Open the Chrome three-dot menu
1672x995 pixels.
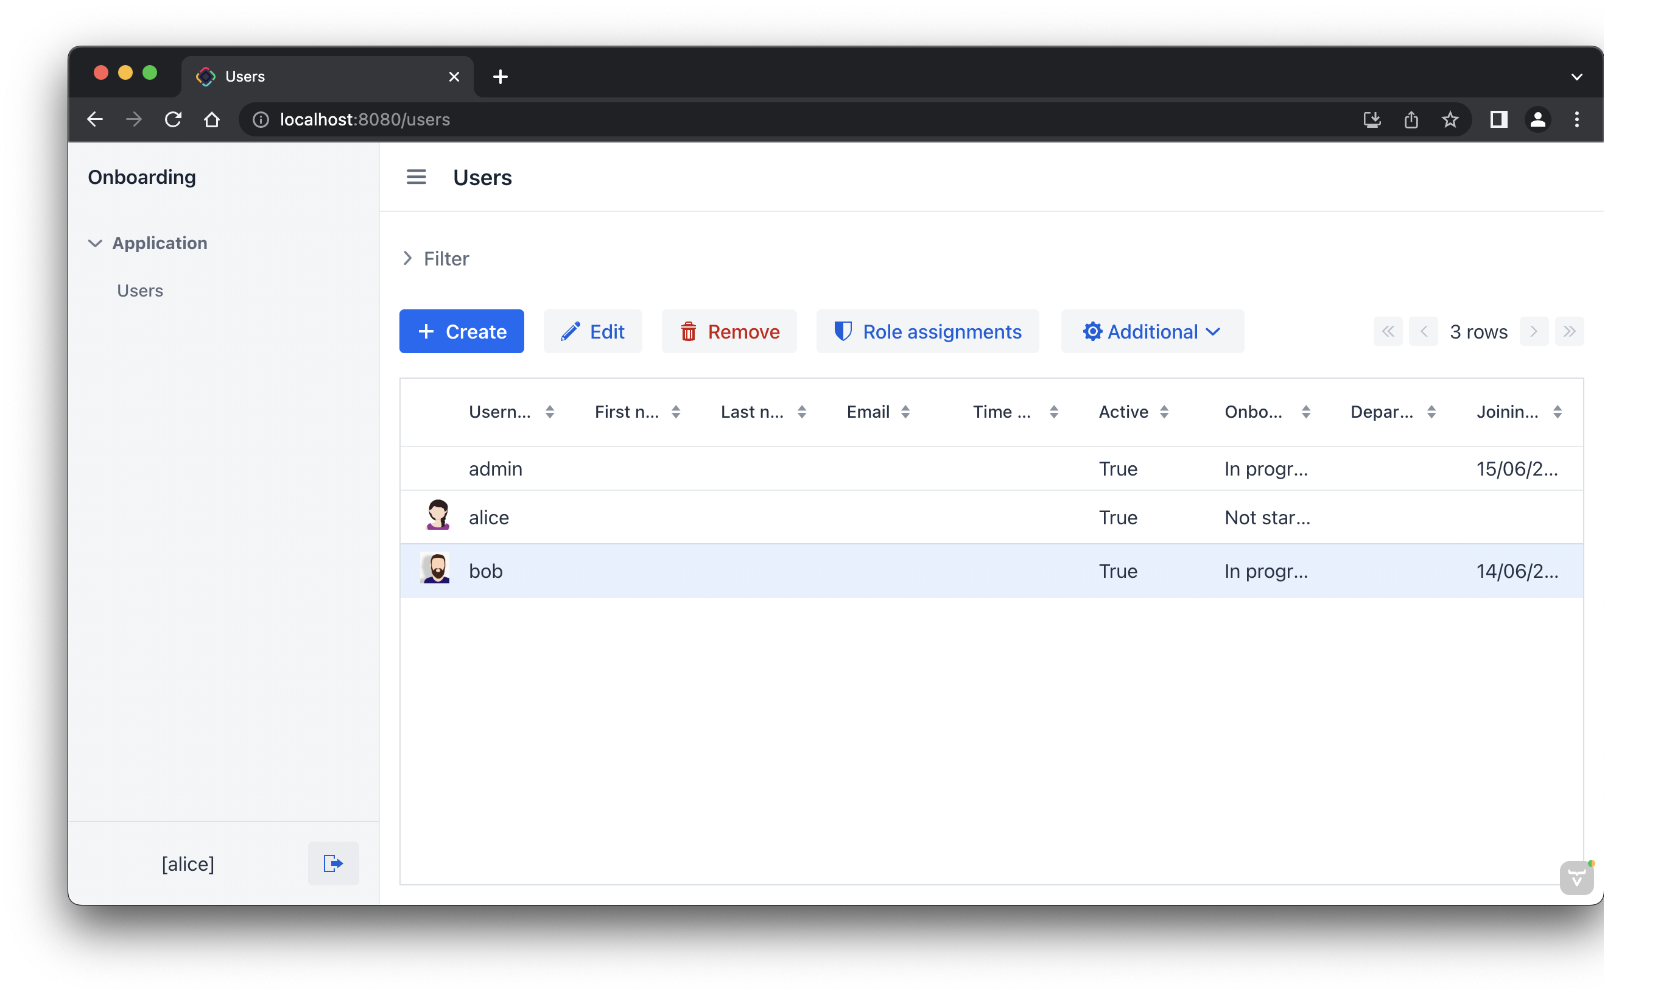1577,119
